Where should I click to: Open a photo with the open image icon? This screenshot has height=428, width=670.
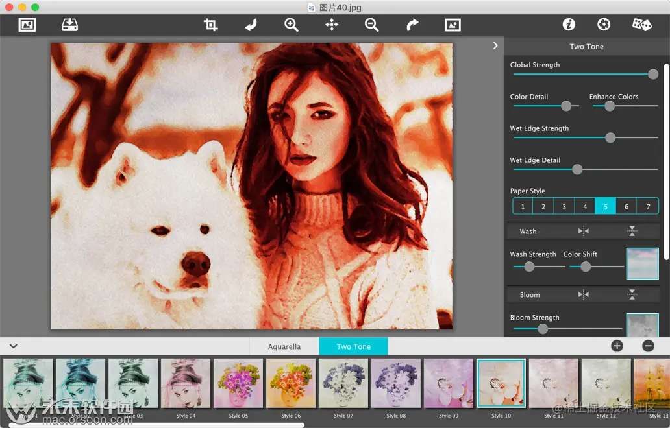click(27, 25)
